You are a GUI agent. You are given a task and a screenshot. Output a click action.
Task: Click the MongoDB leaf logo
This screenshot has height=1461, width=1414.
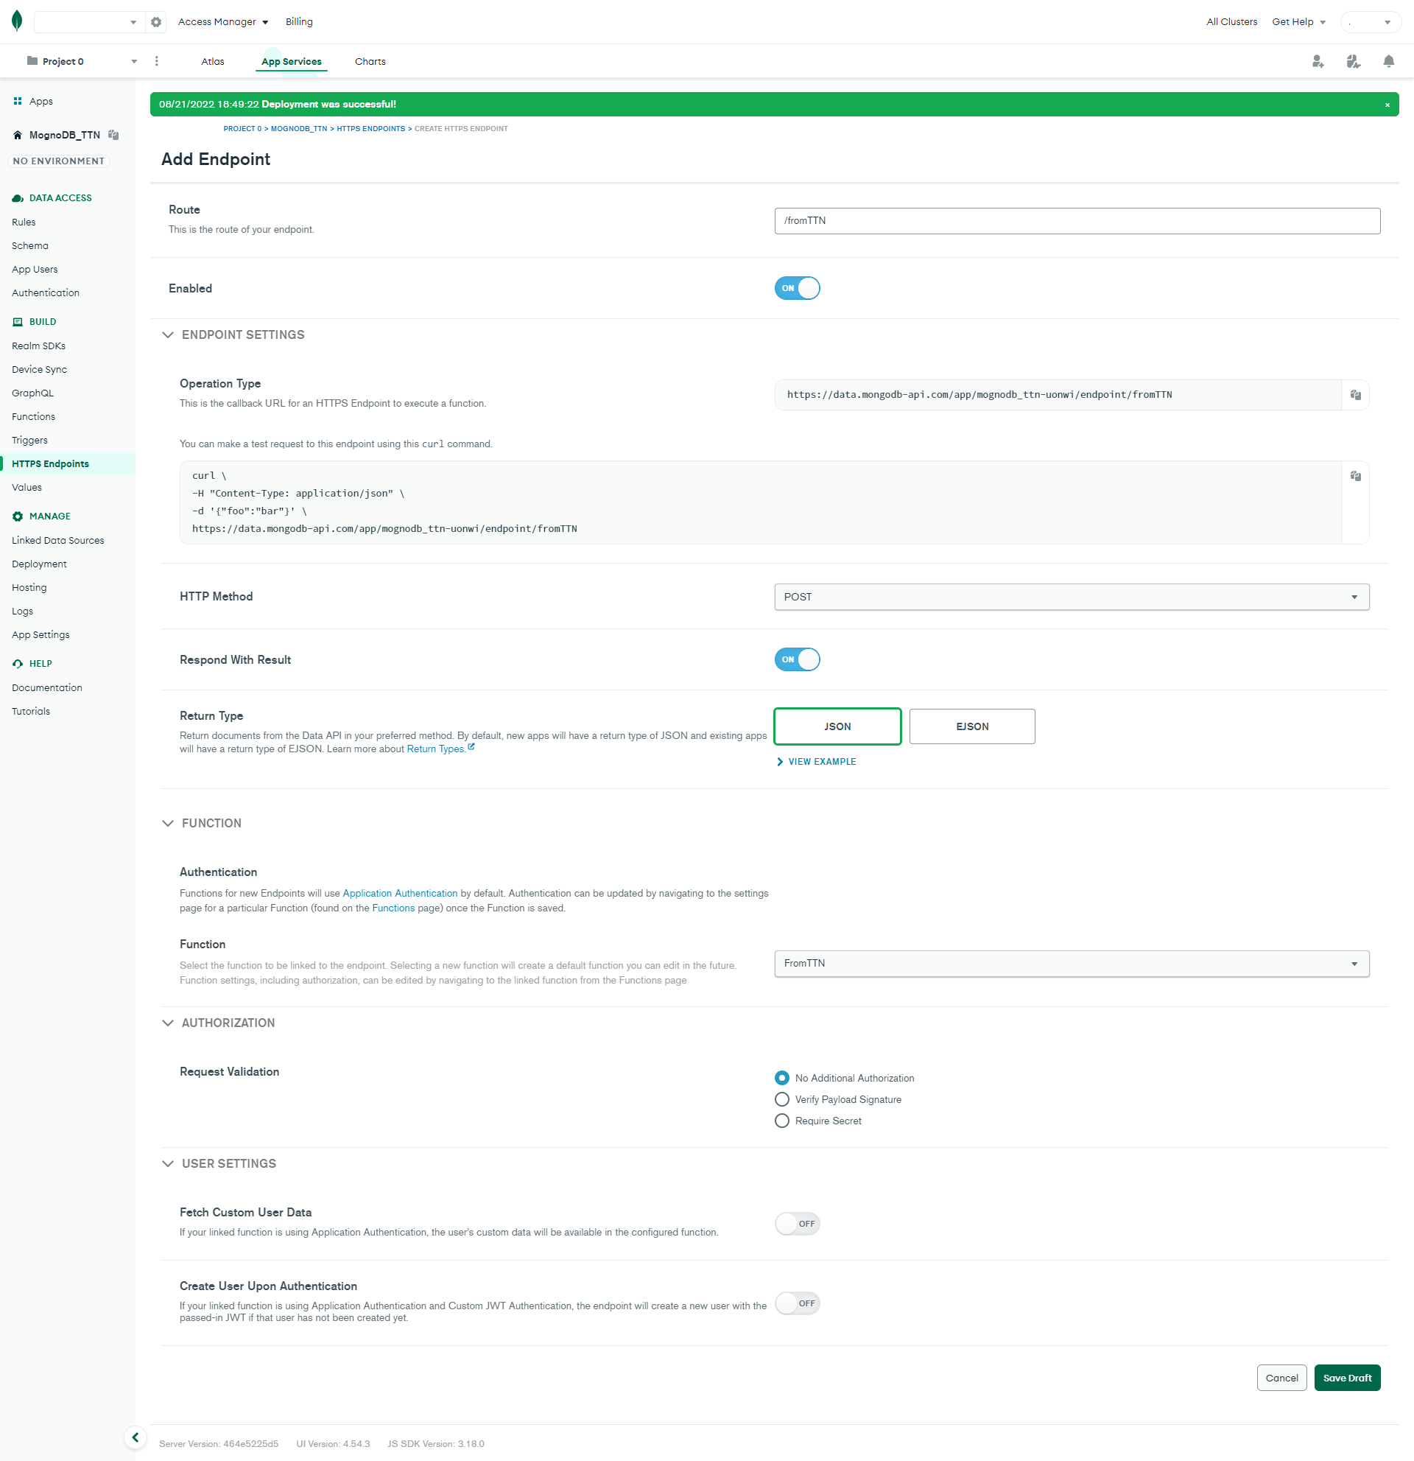17,21
